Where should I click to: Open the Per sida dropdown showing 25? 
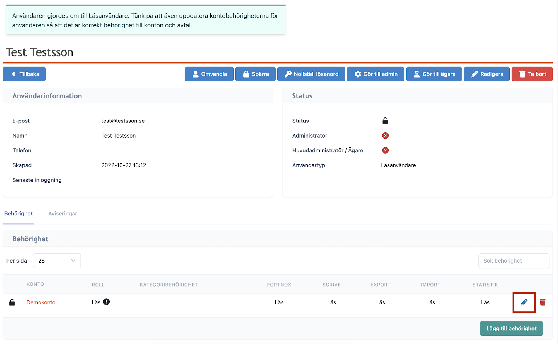click(57, 261)
